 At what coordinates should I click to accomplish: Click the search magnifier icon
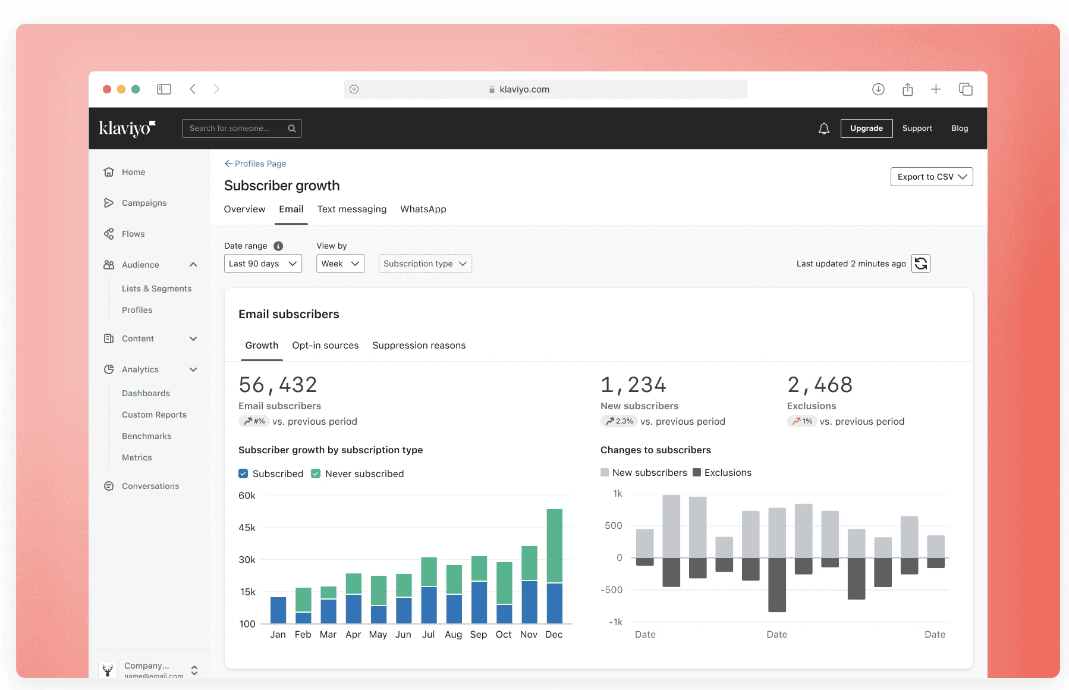(292, 128)
